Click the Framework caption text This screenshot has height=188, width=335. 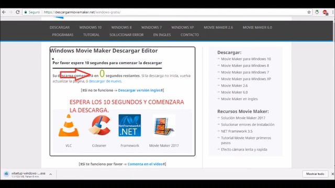130,146
